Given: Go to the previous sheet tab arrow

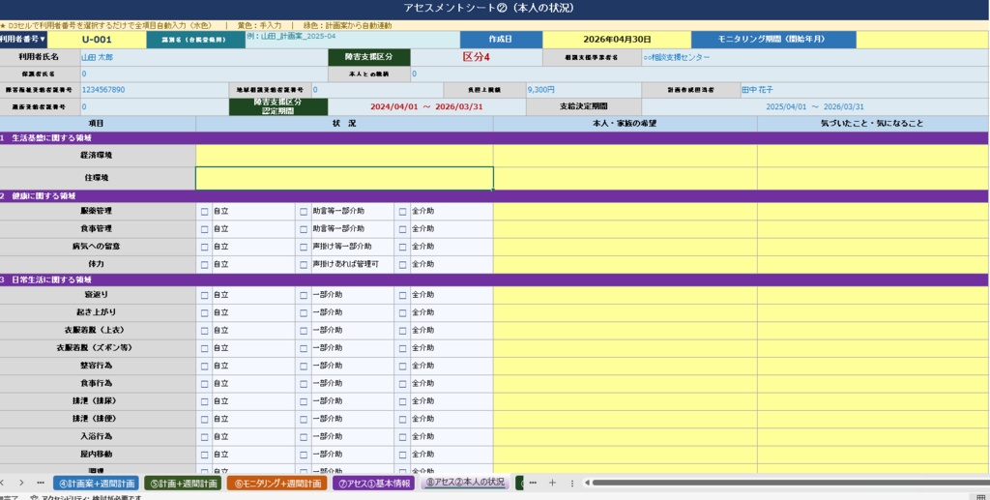Looking at the screenshot, I should point(2,483).
